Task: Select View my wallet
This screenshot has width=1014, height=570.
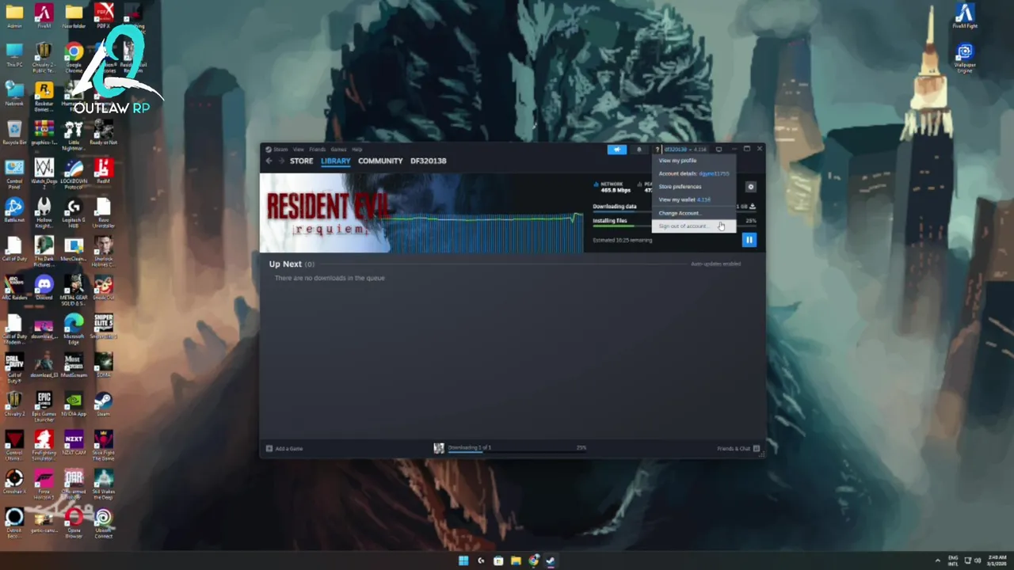Action: pos(694,199)
